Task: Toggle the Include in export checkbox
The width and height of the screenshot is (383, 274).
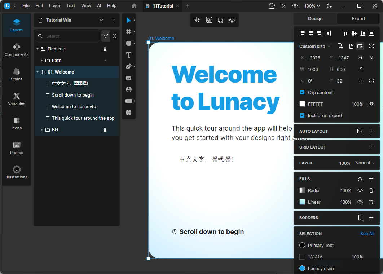Action: (302, 115)
